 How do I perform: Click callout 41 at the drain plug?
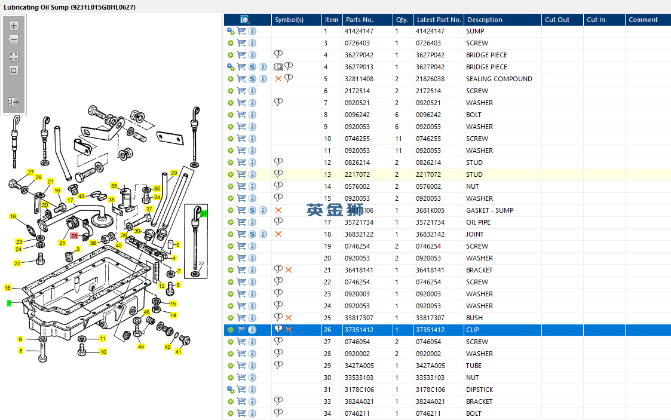178,352
